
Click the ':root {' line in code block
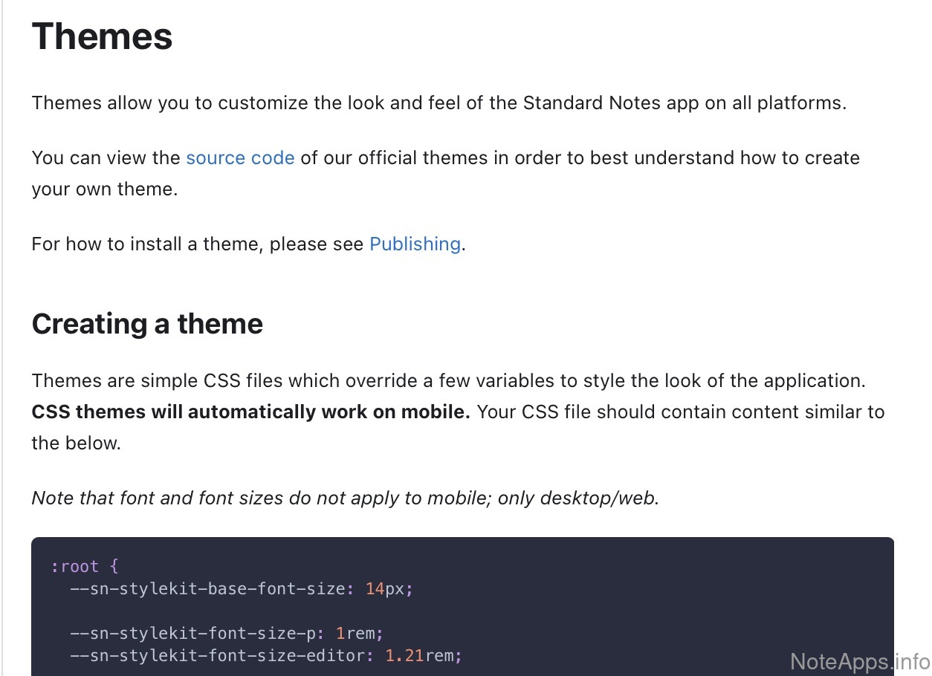tap(85, 567)
